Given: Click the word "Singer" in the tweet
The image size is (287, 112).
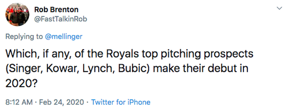Looking at the screenshot, I should pos(25,69).
